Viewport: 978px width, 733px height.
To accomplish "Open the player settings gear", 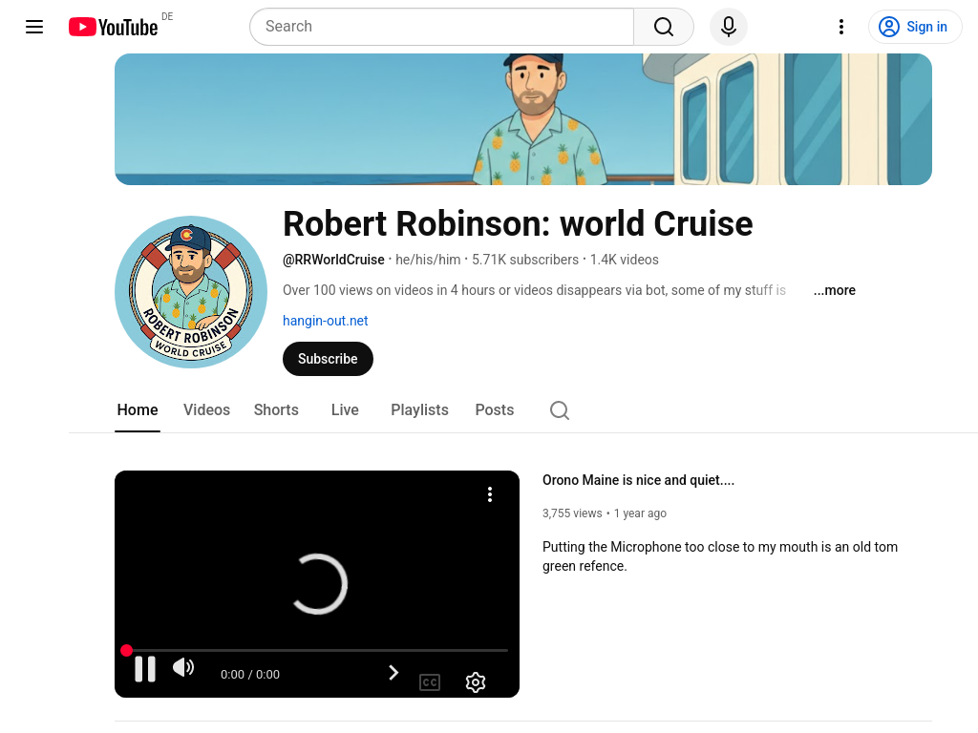I will pyautogui.click(x=476, y=681).
